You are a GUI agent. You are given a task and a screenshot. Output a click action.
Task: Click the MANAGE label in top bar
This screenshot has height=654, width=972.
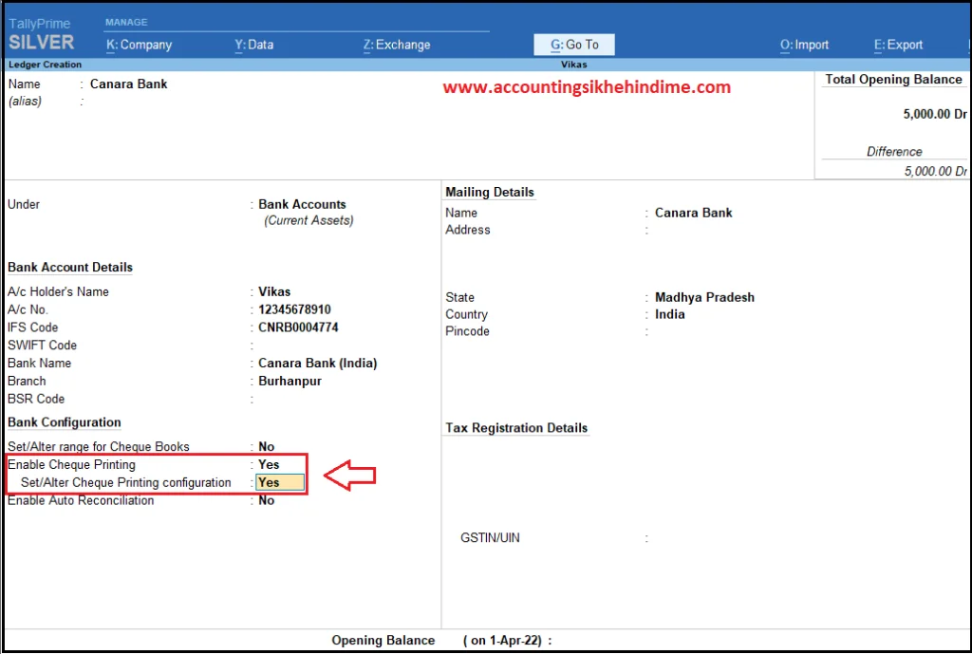pyautogui.click(x=126, y=23)
